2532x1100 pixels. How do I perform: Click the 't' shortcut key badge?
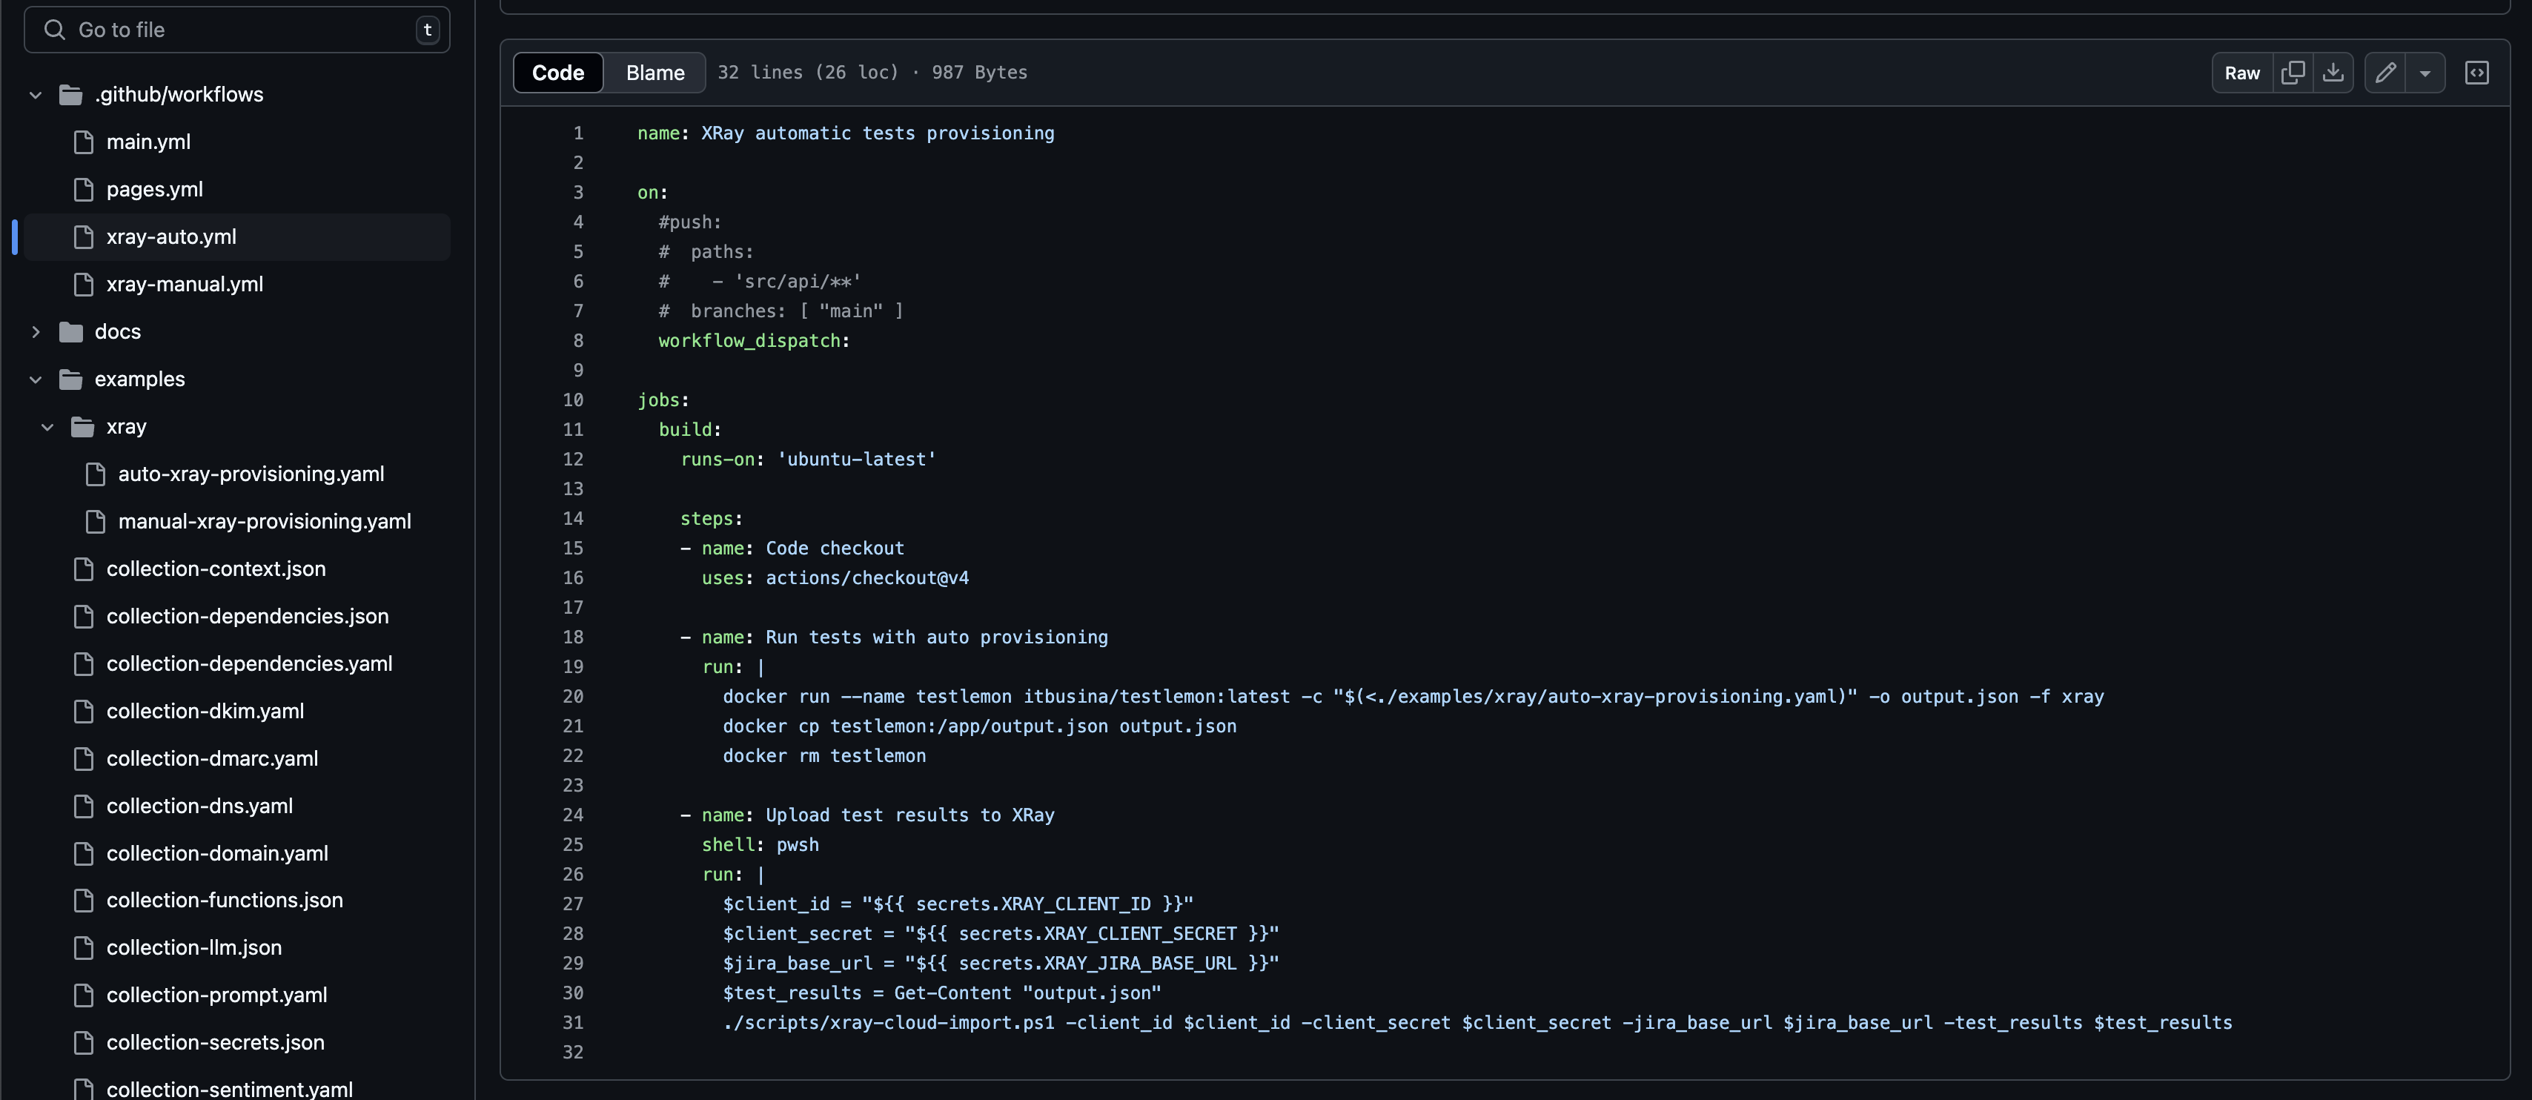click(428, 30)
